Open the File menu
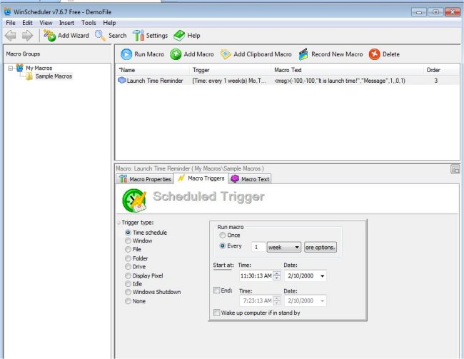This screenshot has width=464, height=359. [11, 23]
